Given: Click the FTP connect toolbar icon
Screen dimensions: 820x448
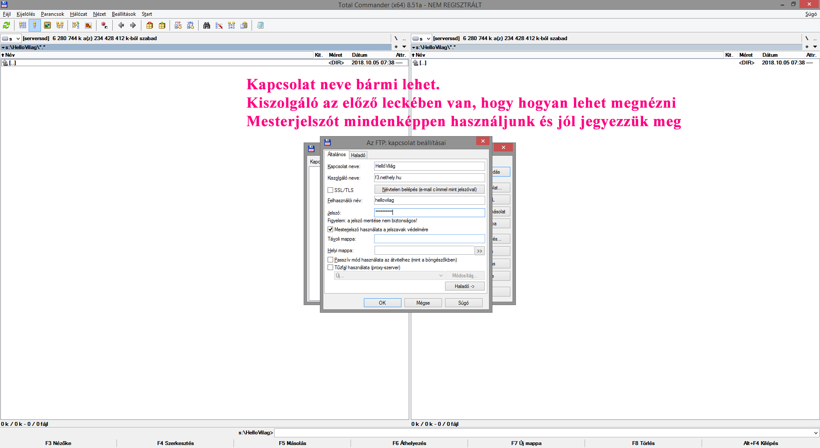Looking at the screenshot, I should click(x=178, y=26).
